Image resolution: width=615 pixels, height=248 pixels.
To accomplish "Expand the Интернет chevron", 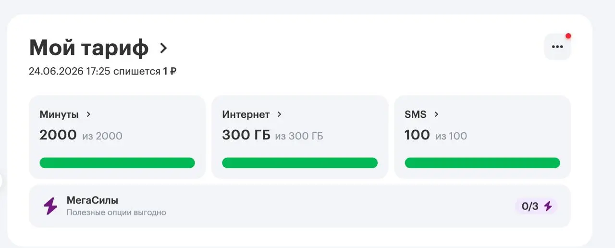I will click(280, 114).
